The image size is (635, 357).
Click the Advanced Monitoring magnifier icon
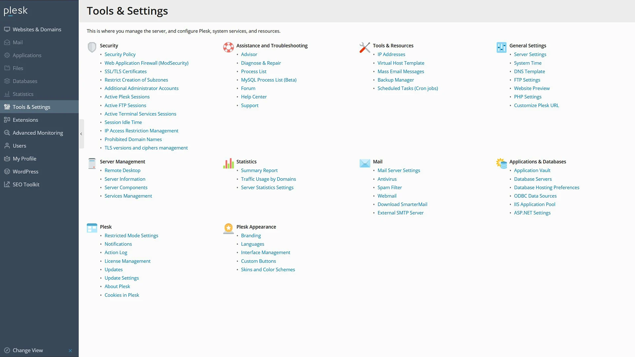[x=7, y=133]
